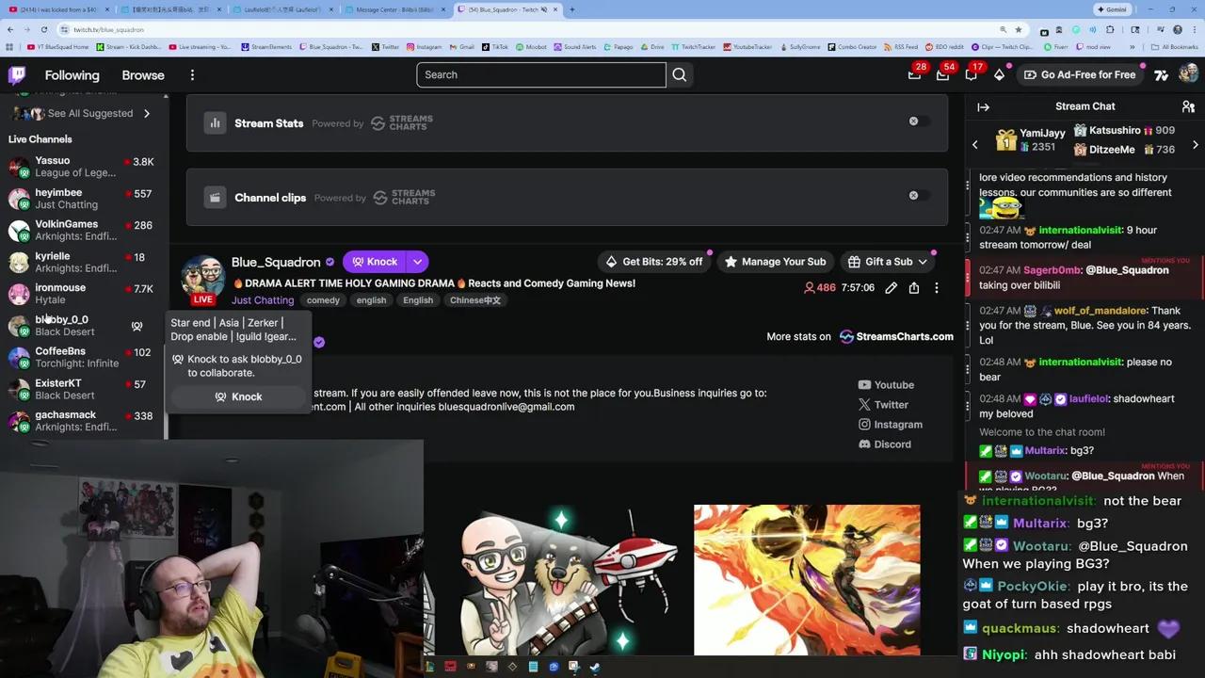The image size is (1205, 678).
Task: Click the share stream icon
Action: pyautogui.click(x=913, y=288)
